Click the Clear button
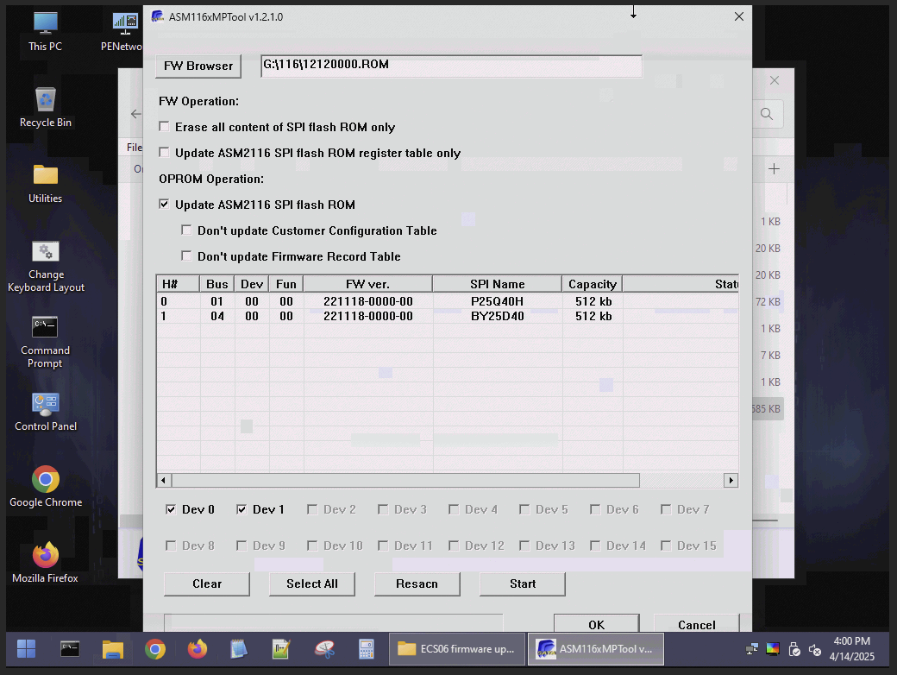897x675 pixels. [206, 584]
